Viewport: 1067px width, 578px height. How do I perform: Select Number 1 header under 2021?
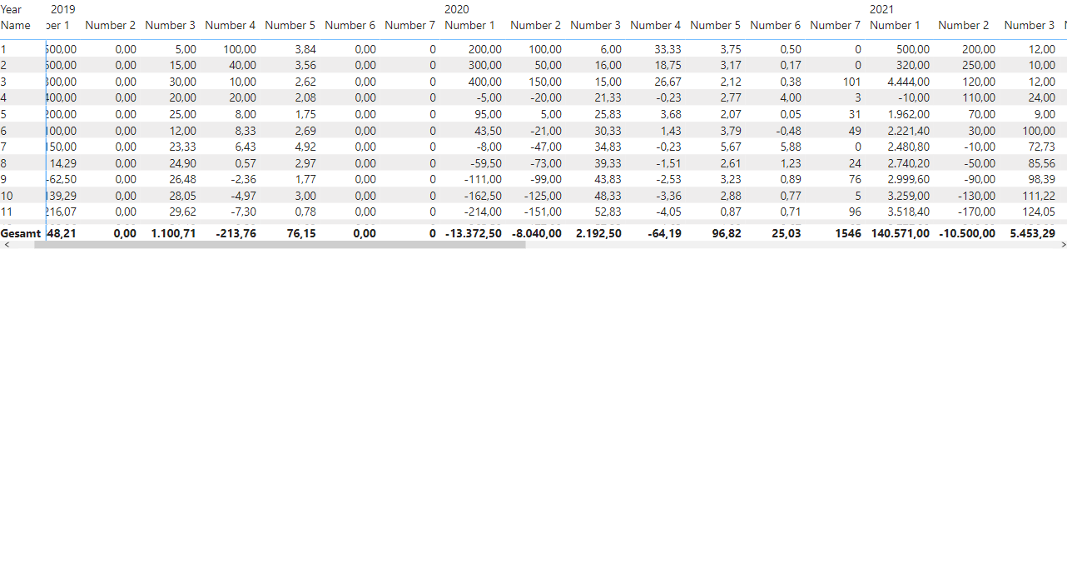(896, 25)
